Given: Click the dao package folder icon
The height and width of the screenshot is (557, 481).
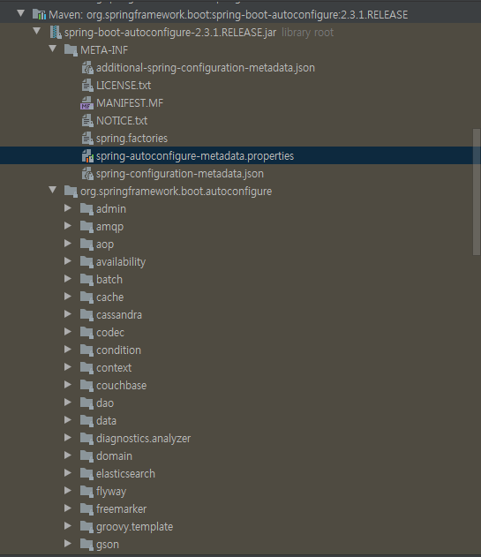Looking at the screenshot, I should pos(86,403).
